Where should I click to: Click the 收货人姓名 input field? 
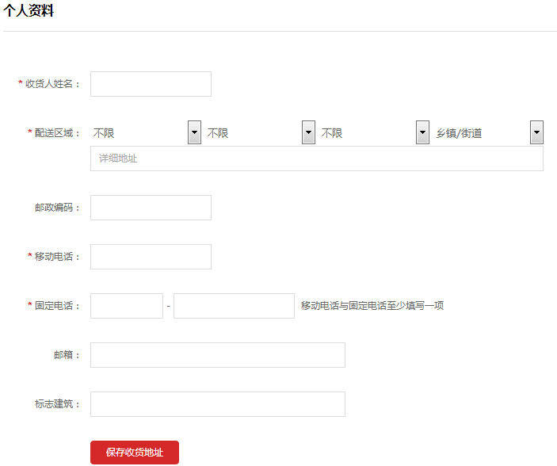click(151, 84)
